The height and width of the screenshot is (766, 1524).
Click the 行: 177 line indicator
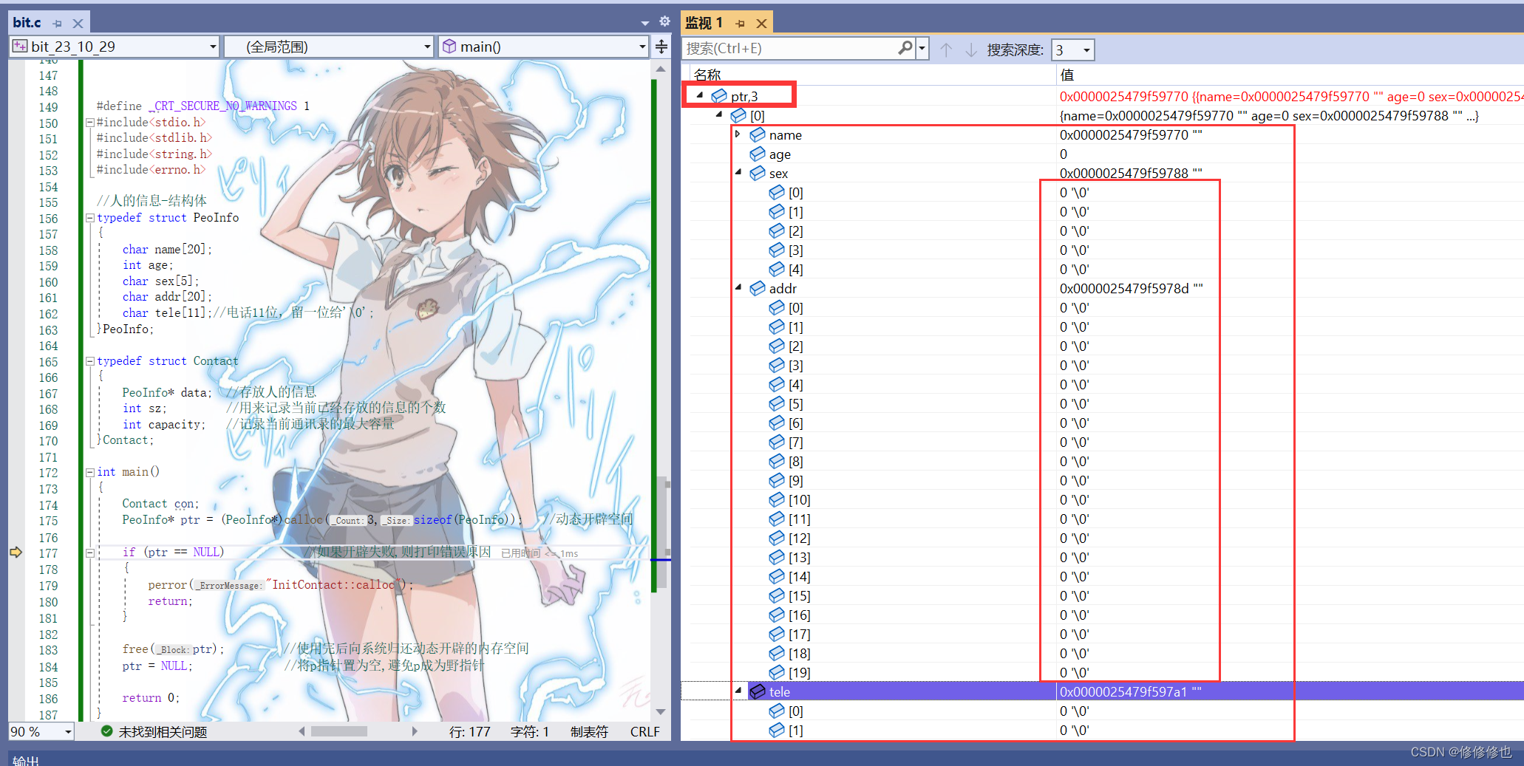click(x=469, y=731)
